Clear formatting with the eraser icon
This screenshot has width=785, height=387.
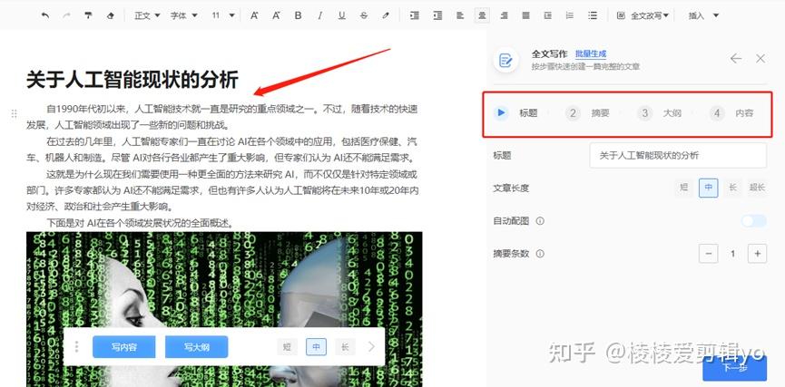[x=111, y=15]
